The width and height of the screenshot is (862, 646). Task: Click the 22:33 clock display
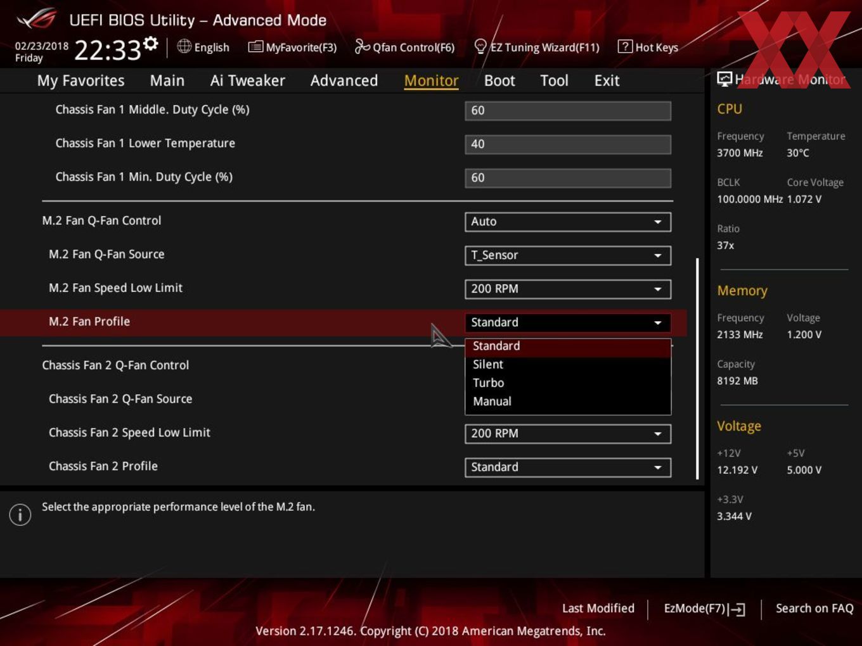tap(107, 49)
